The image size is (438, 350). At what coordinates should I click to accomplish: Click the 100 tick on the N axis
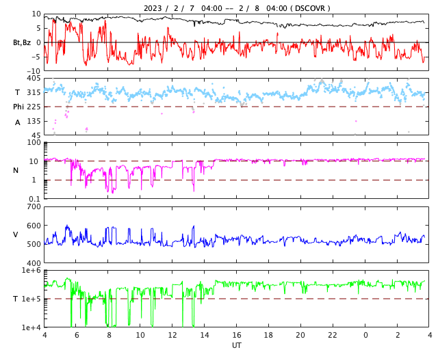tap(34, 143)
